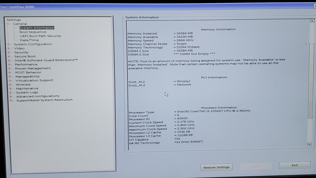Click the greyed-out Apply button
This screenshot has height=178, width=316.
click(x=256, y=167)
